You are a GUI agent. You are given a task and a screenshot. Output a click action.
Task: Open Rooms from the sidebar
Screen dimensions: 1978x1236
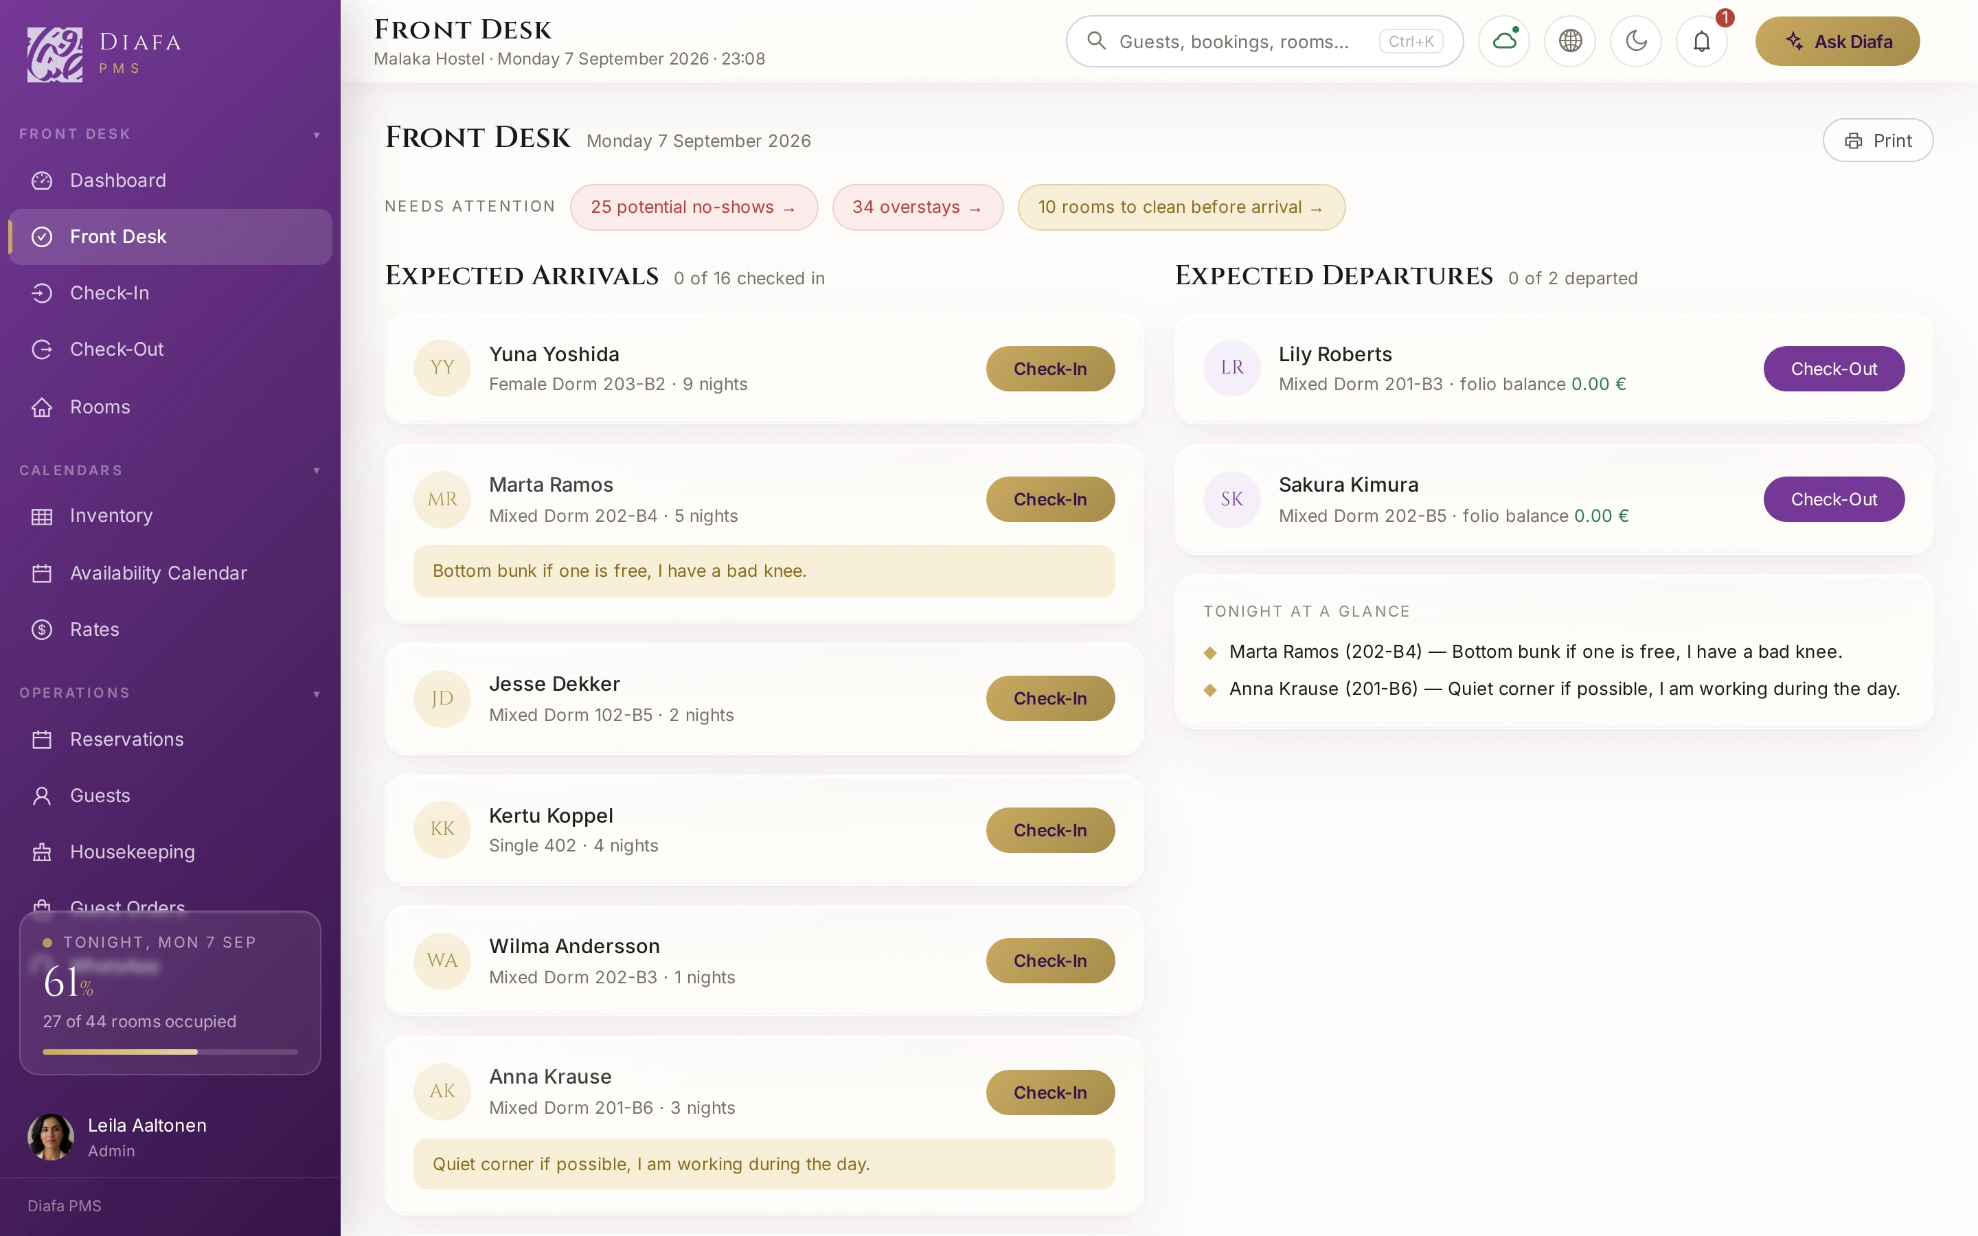pos(170,407)
